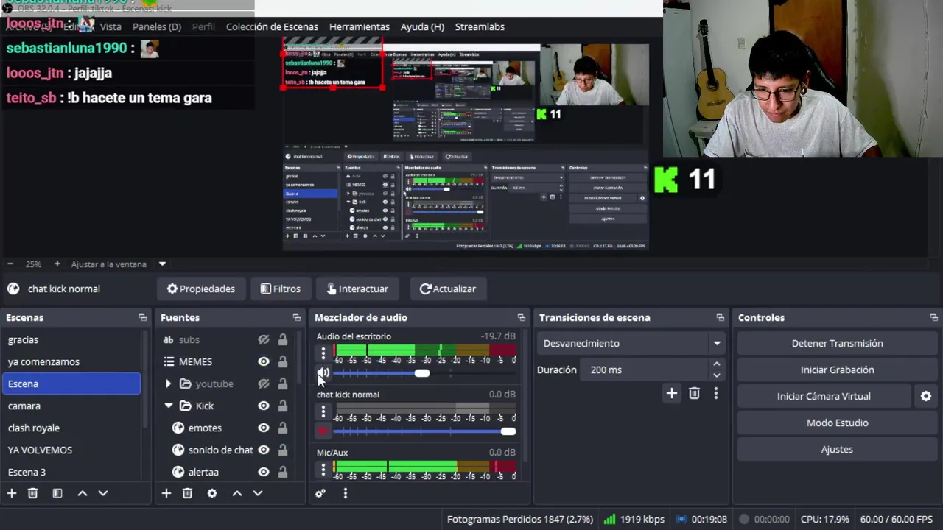
Task: Hide the emotes source
Action: 264,428
